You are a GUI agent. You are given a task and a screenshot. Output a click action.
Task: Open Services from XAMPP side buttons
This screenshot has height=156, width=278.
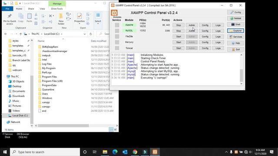pos(235,37)
